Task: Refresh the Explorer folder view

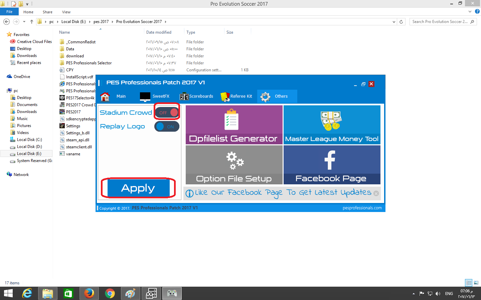Action: [401, 22]
